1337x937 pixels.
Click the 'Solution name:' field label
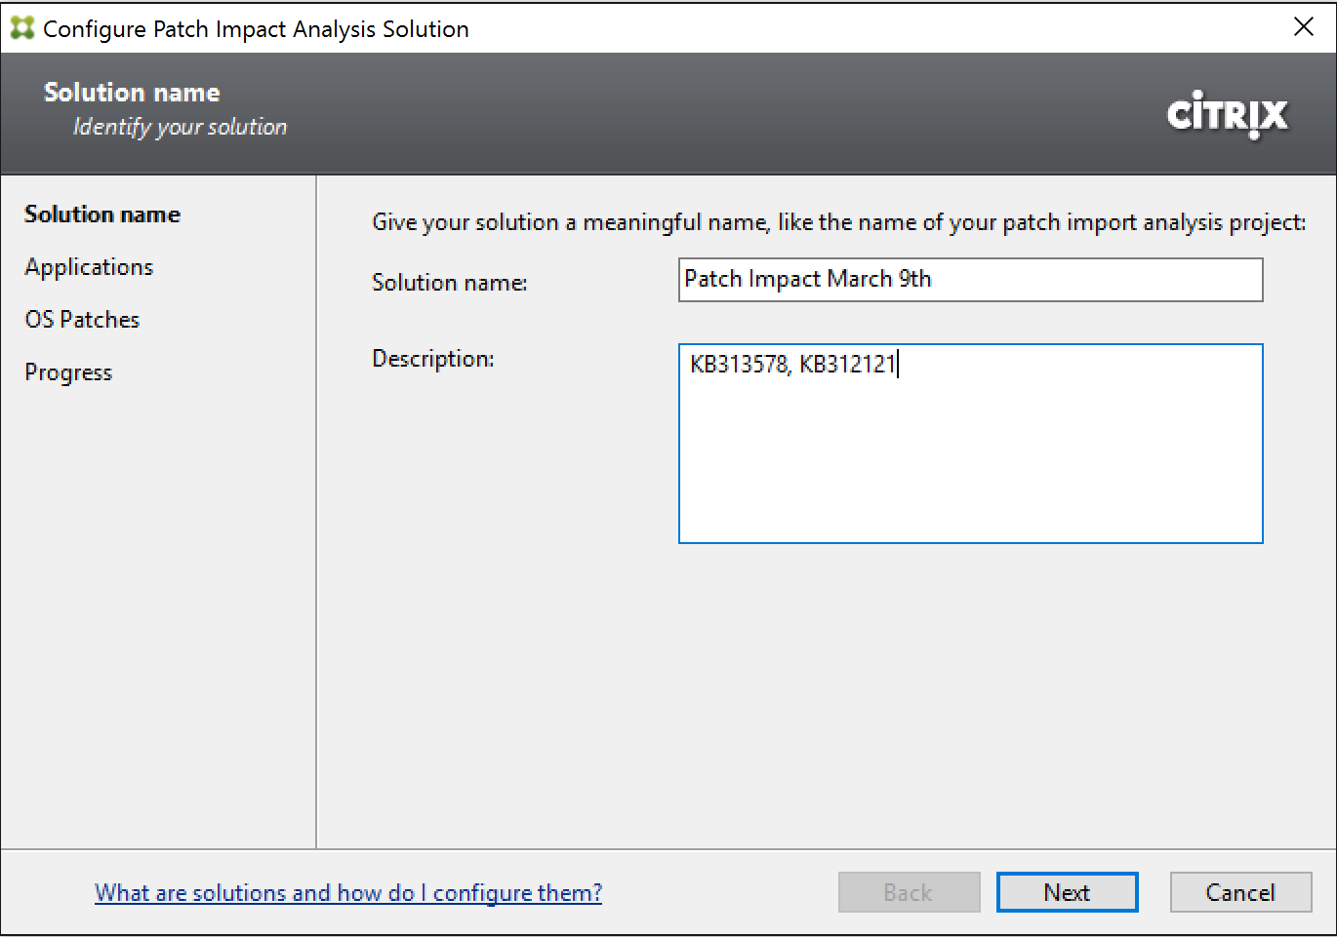click(449, 283)
